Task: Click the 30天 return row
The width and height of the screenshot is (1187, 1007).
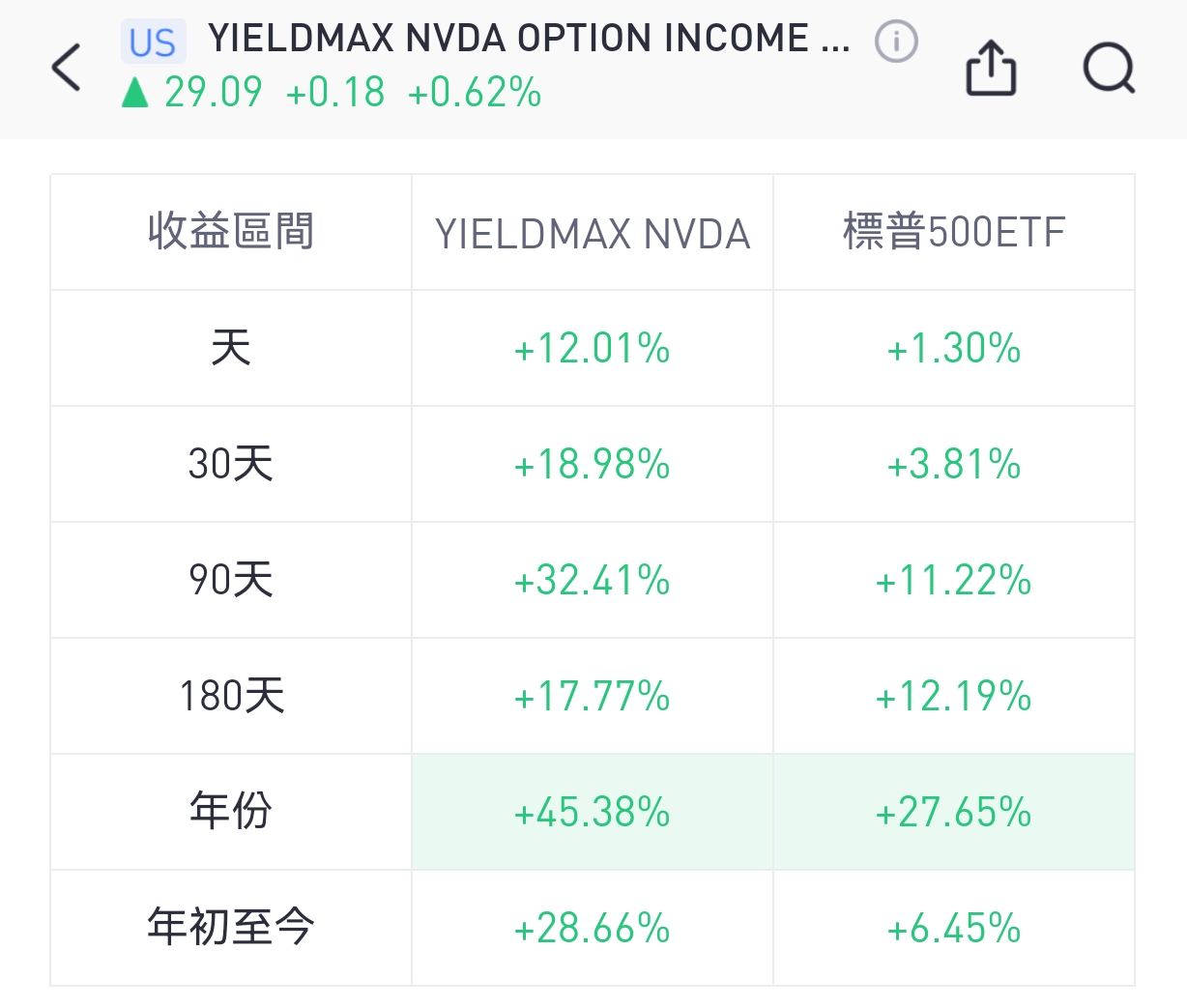Action: pyautogui.click(x=229, y=465)
